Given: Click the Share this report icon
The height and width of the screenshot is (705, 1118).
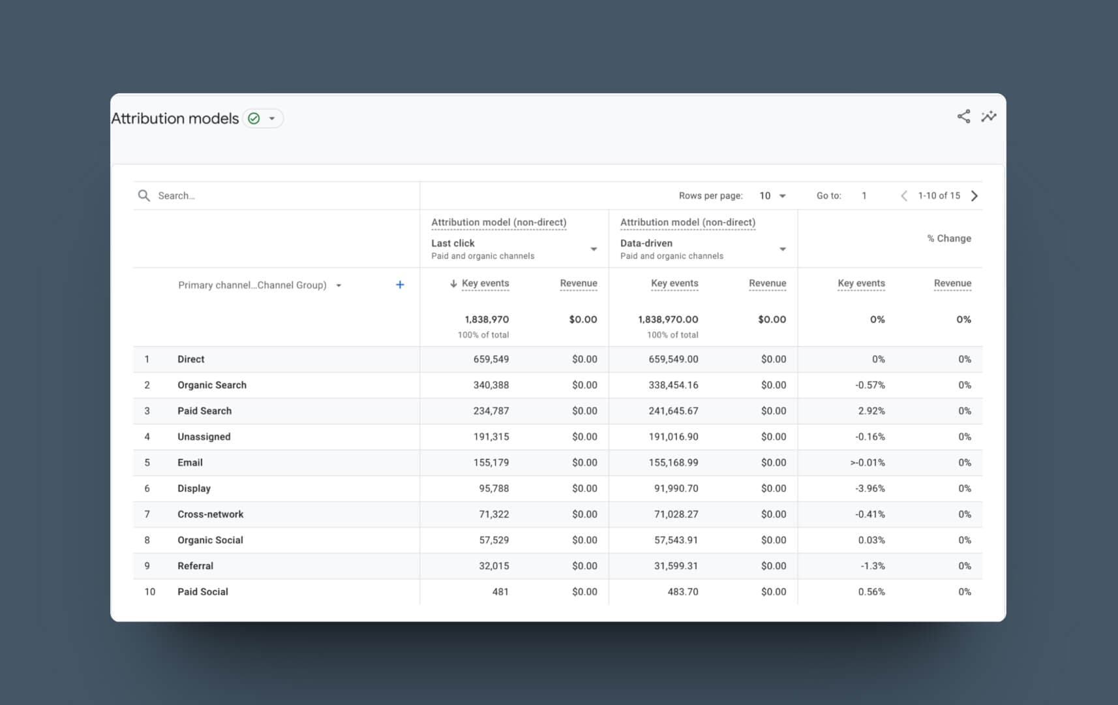Looking at the screenshot, I should pos(963,117).
